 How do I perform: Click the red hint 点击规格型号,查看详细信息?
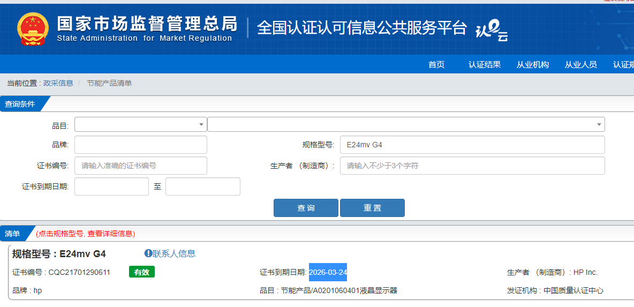pyautogui.click(x=85, y=234)
